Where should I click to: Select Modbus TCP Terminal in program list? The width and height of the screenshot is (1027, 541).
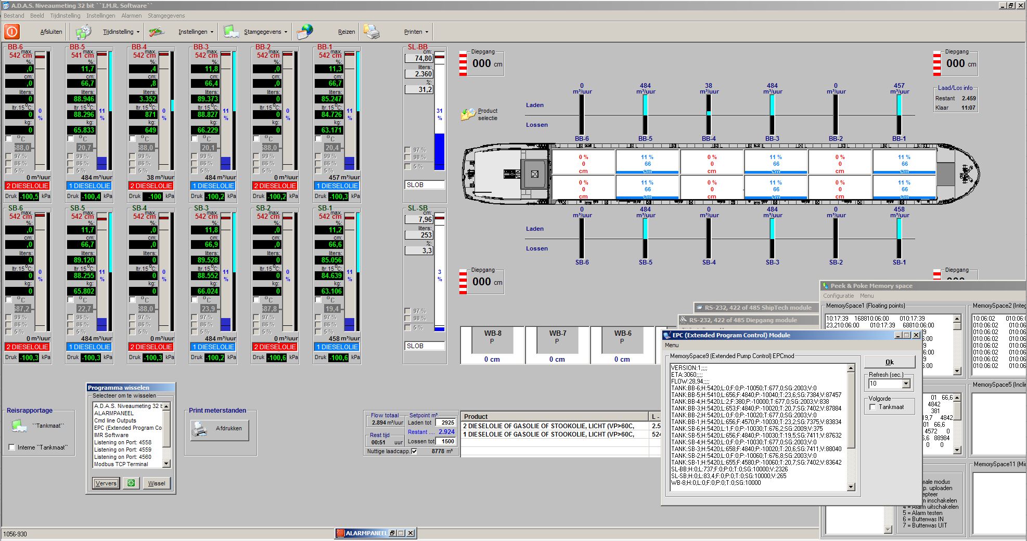(x=121, y=464)
